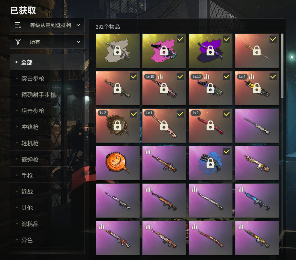Click lock on baseball bat skin

click(x=257, y=51)
